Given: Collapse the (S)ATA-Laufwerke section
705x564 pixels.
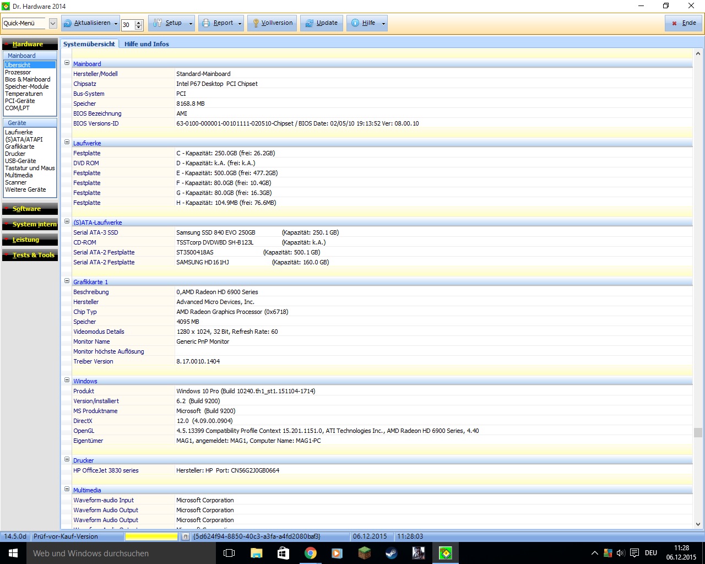Looking at the screenshot, I should pyautogui.click(x=67, y=222).
